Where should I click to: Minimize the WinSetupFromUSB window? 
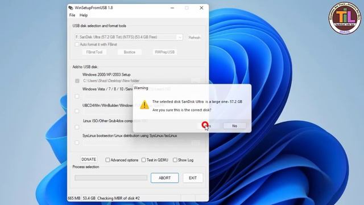[172, 7]
